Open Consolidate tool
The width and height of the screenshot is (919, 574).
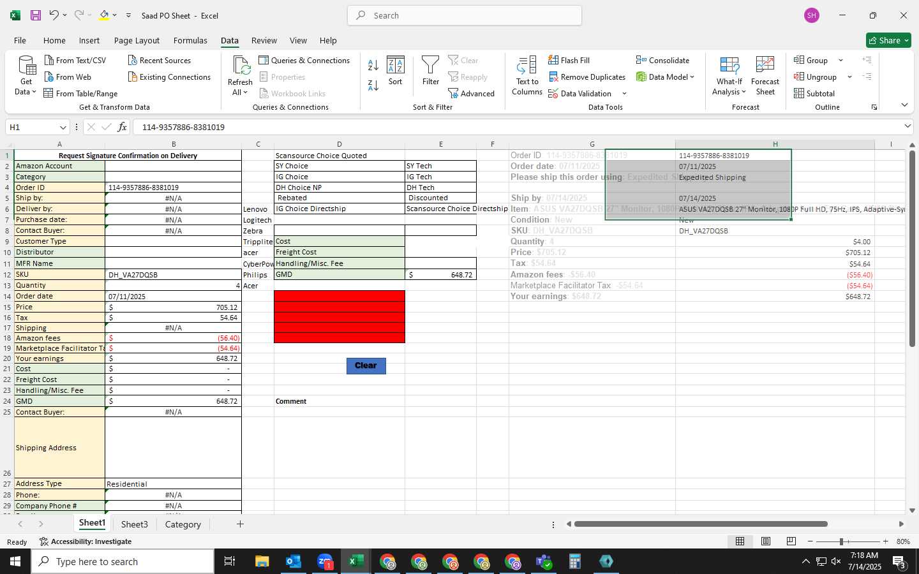coord(662,60)
